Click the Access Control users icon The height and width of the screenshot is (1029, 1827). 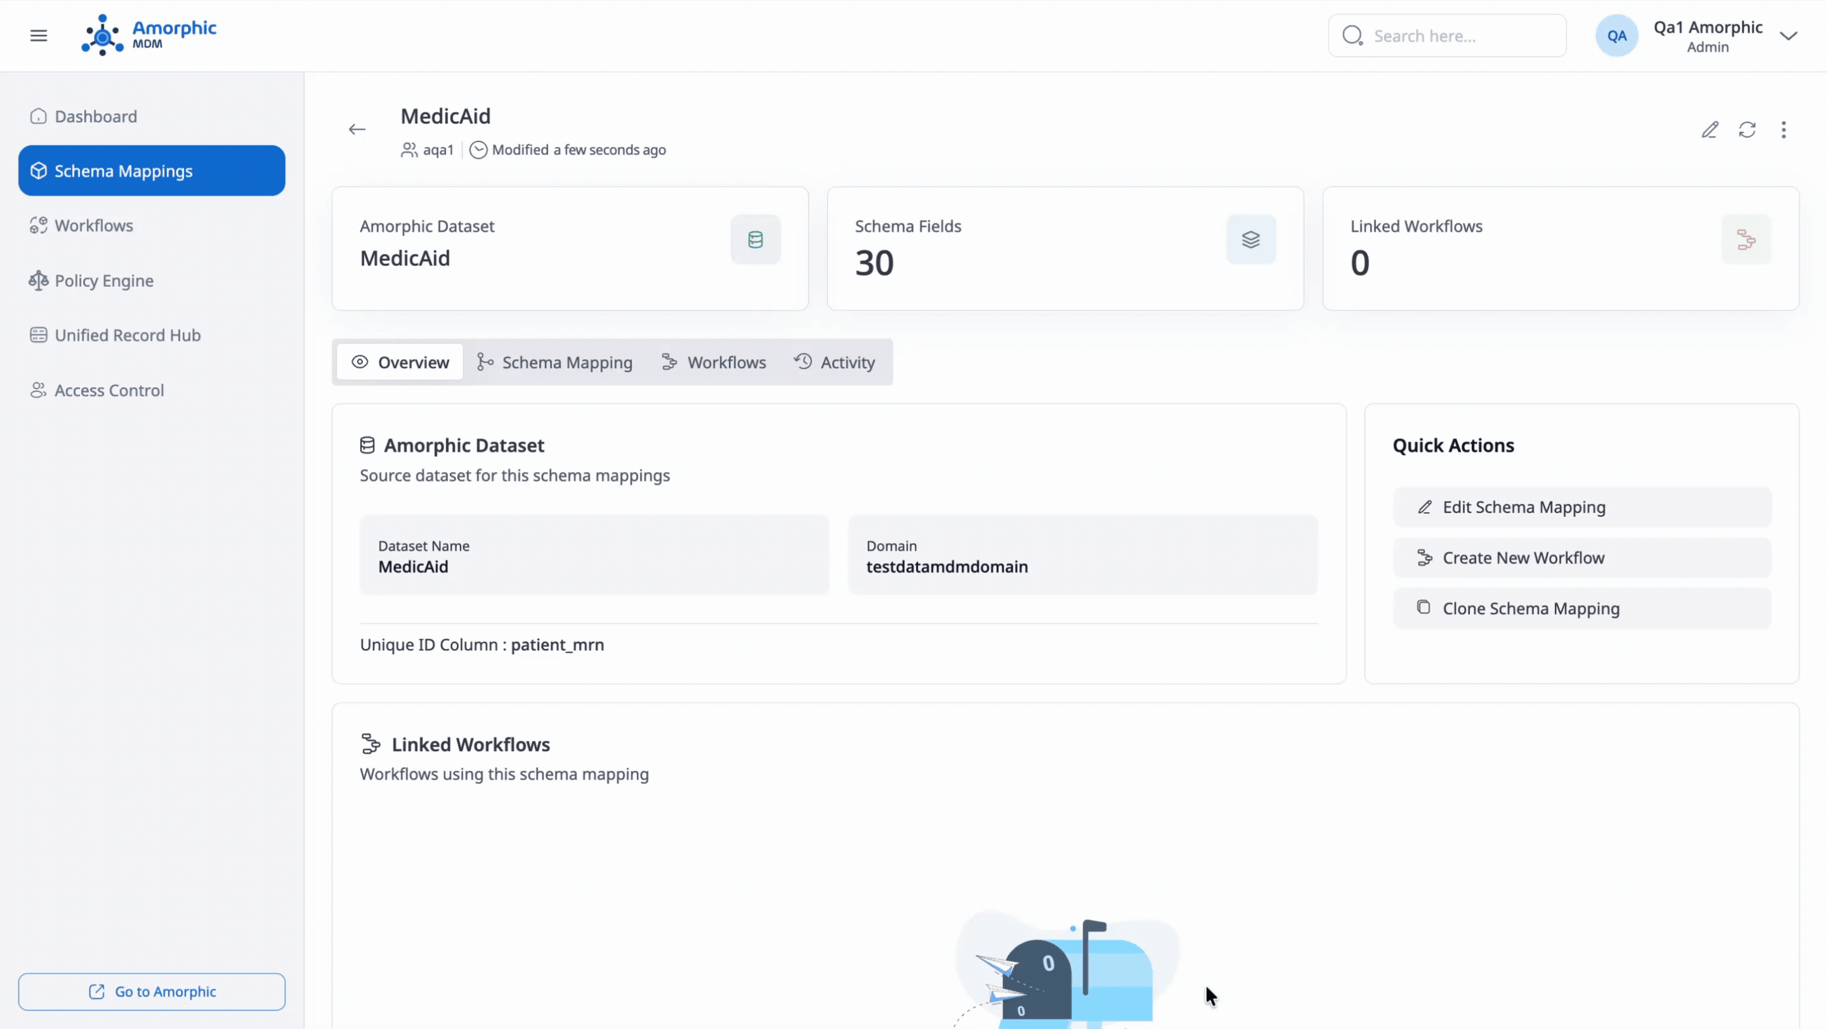[38, 390]
